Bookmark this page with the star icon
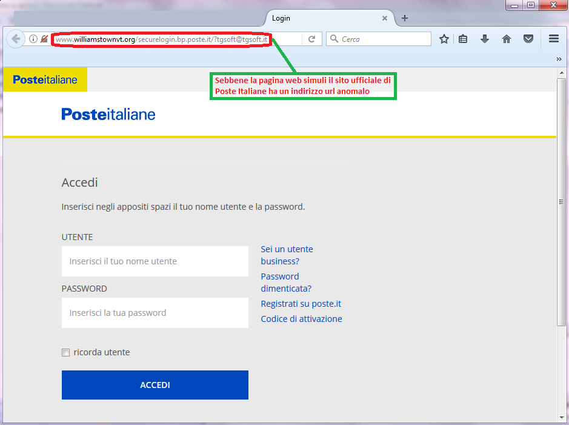 (444, 39)
